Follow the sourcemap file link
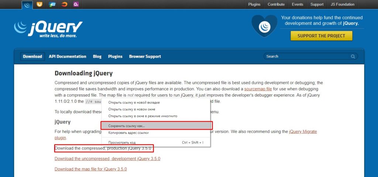The height and width of the screenshot is (177, 378). pos(258,89)
